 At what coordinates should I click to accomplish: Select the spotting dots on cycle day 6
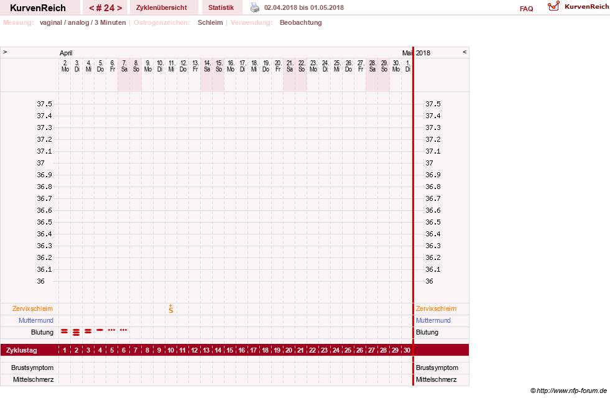click(124, 330)
